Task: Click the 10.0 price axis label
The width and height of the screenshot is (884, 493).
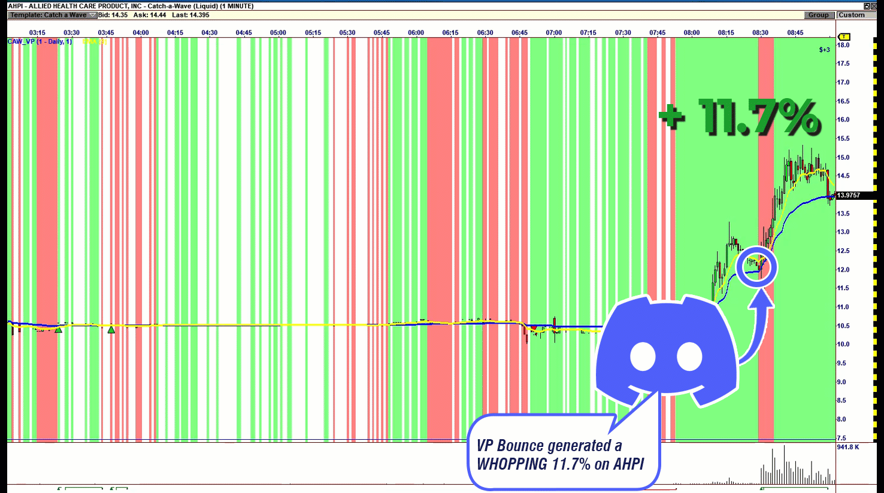Action: [x=843, y=344]
